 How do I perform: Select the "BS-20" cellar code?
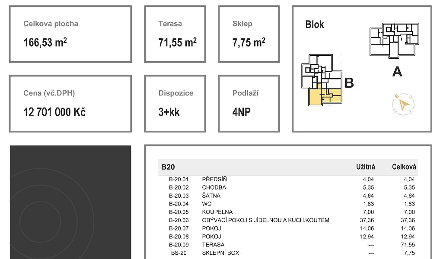pos(179,253)
